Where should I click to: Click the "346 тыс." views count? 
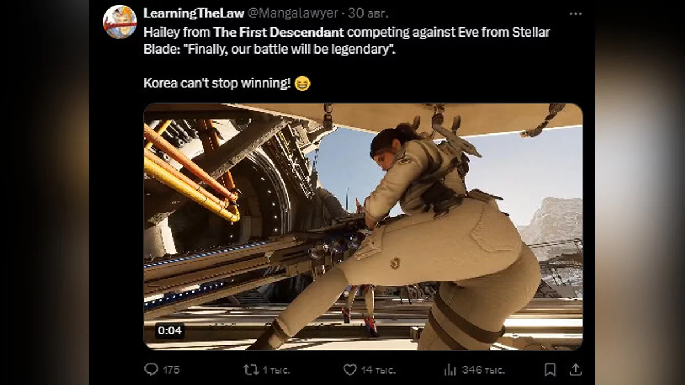coord(483,370)
